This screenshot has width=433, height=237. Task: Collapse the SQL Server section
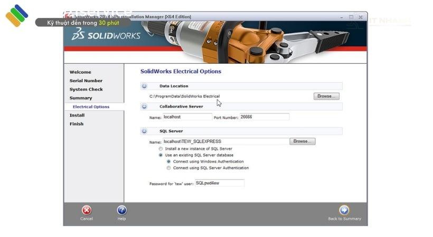(144, 131)
